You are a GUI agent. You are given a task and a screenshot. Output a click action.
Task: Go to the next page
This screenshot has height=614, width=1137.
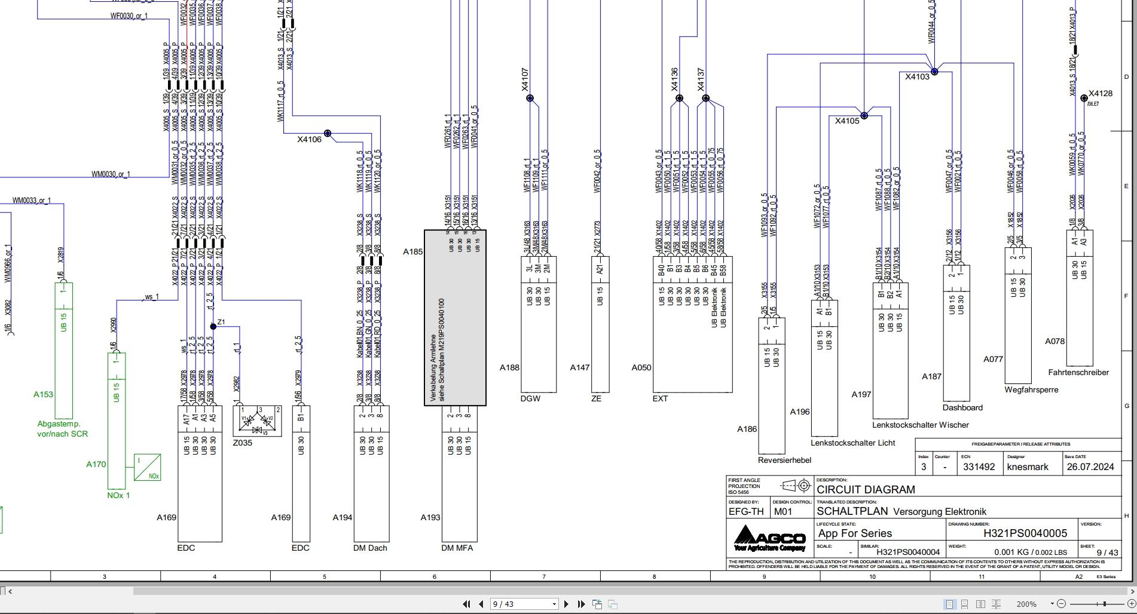pyautogui.click(x=566, y=604)
